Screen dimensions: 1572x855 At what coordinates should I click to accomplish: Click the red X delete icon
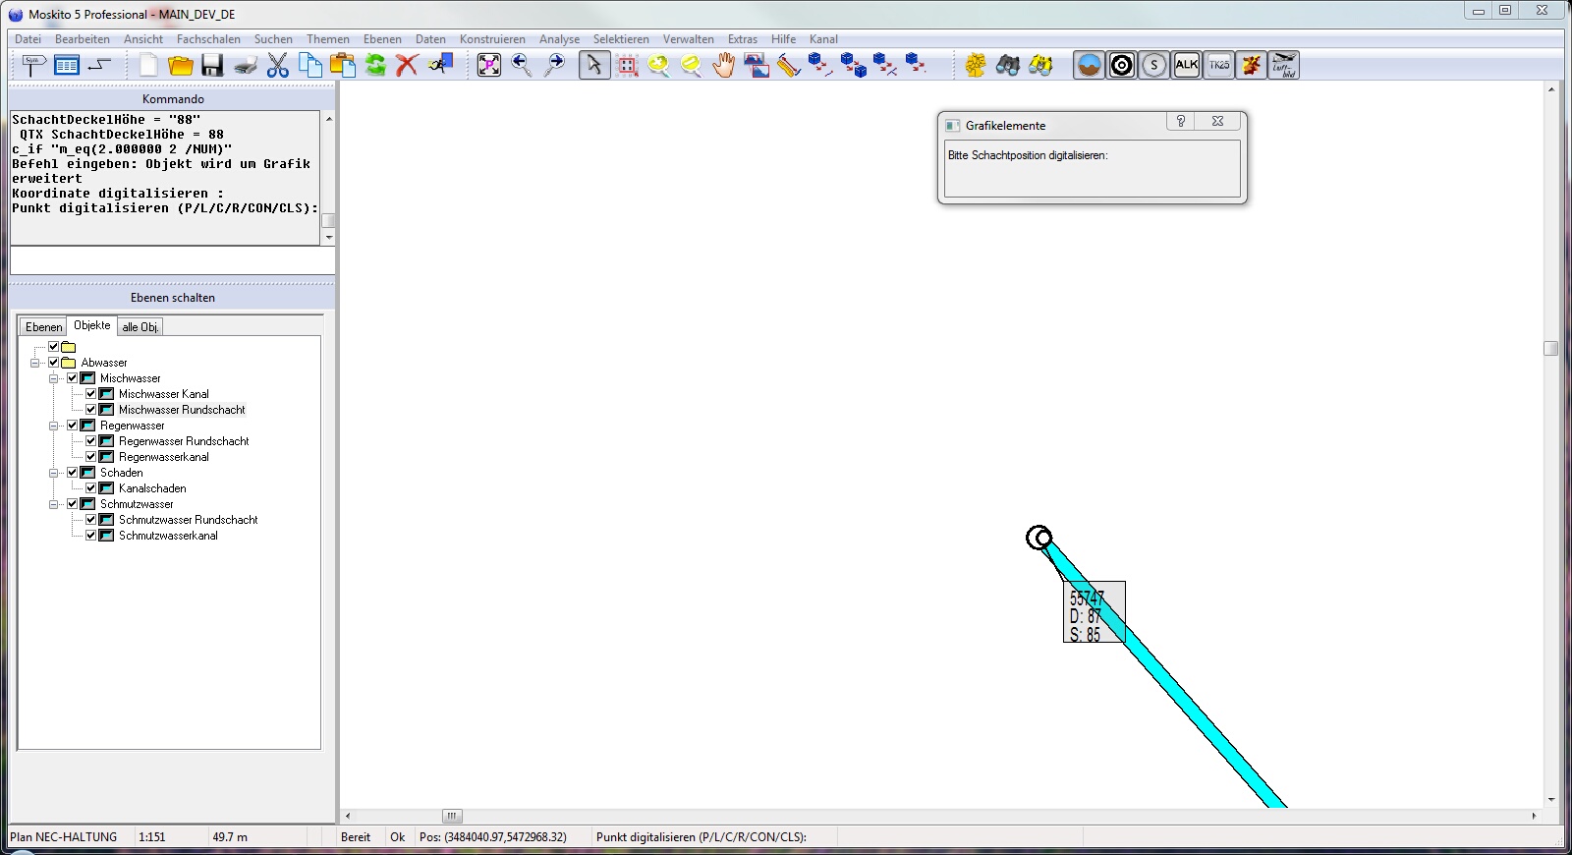click(x=407, y=66)
